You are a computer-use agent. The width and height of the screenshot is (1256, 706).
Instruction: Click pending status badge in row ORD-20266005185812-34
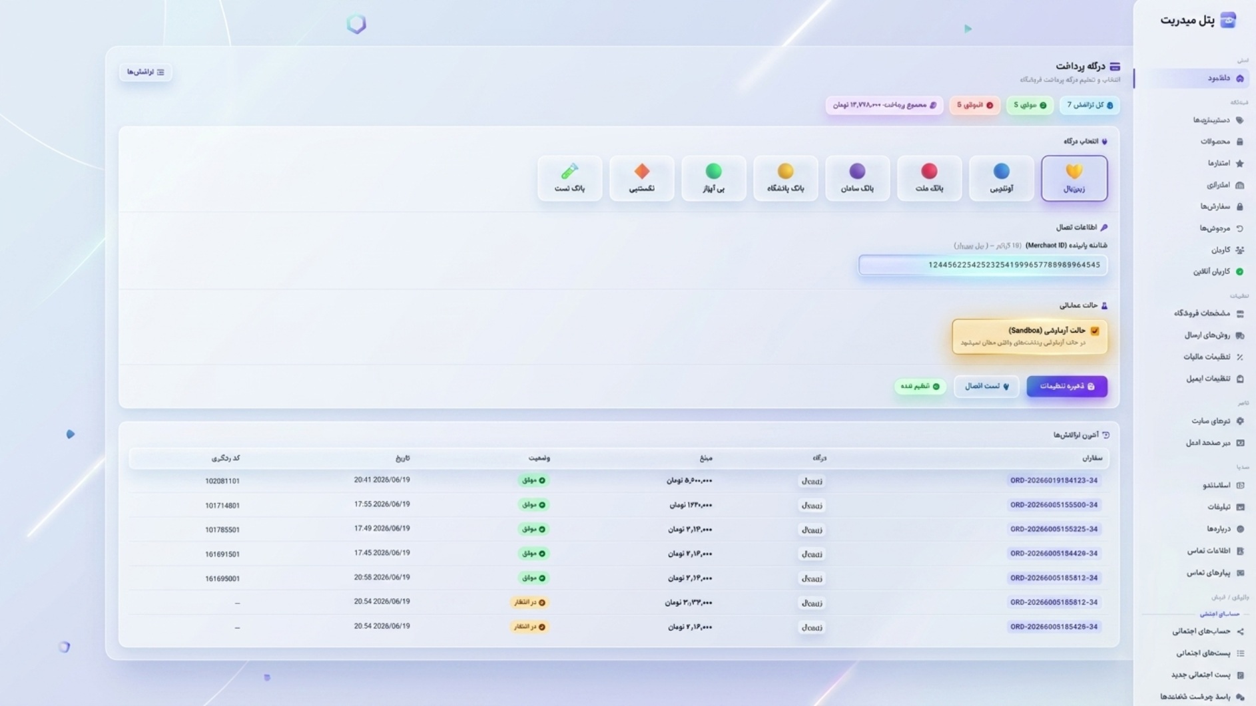(529, 603)
